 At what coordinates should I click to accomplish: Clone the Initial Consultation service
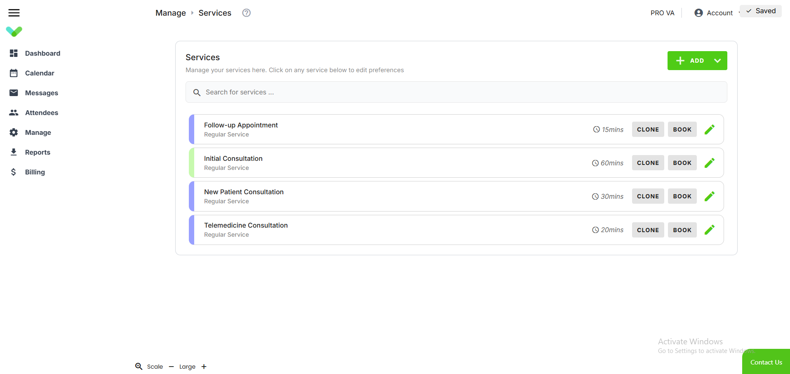[x=648, y=163]
